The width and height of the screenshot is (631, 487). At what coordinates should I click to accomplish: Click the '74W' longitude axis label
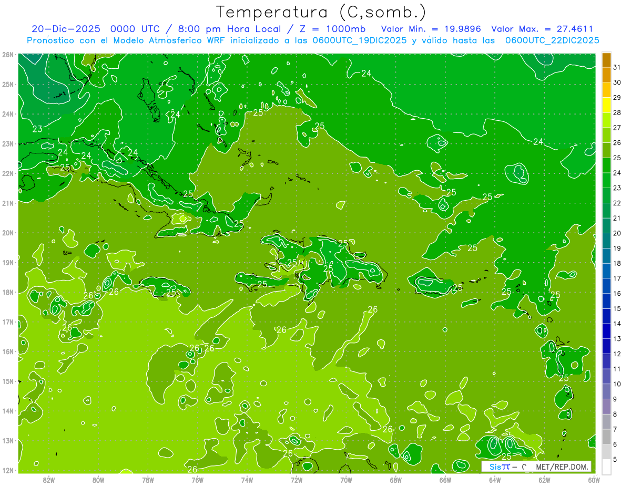(x=247, y=479)
